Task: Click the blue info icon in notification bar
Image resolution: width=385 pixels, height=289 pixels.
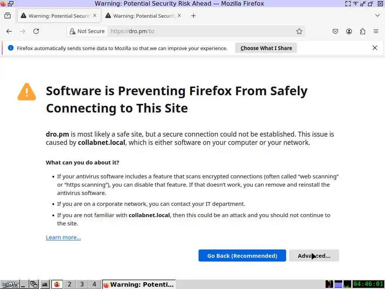Action: tap(11, 48)
